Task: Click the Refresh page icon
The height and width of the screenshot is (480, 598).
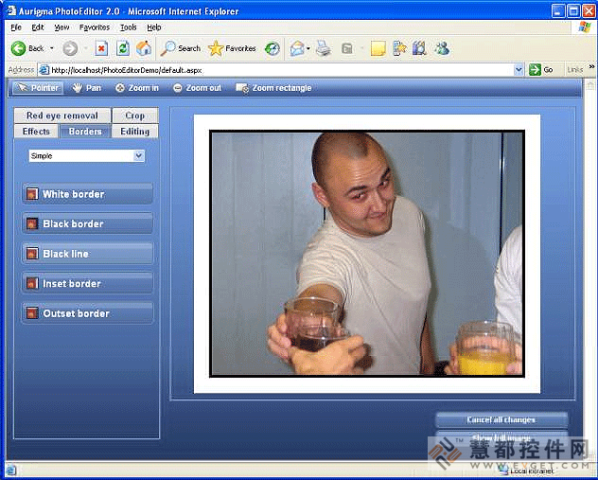Action: pos(123,48)
